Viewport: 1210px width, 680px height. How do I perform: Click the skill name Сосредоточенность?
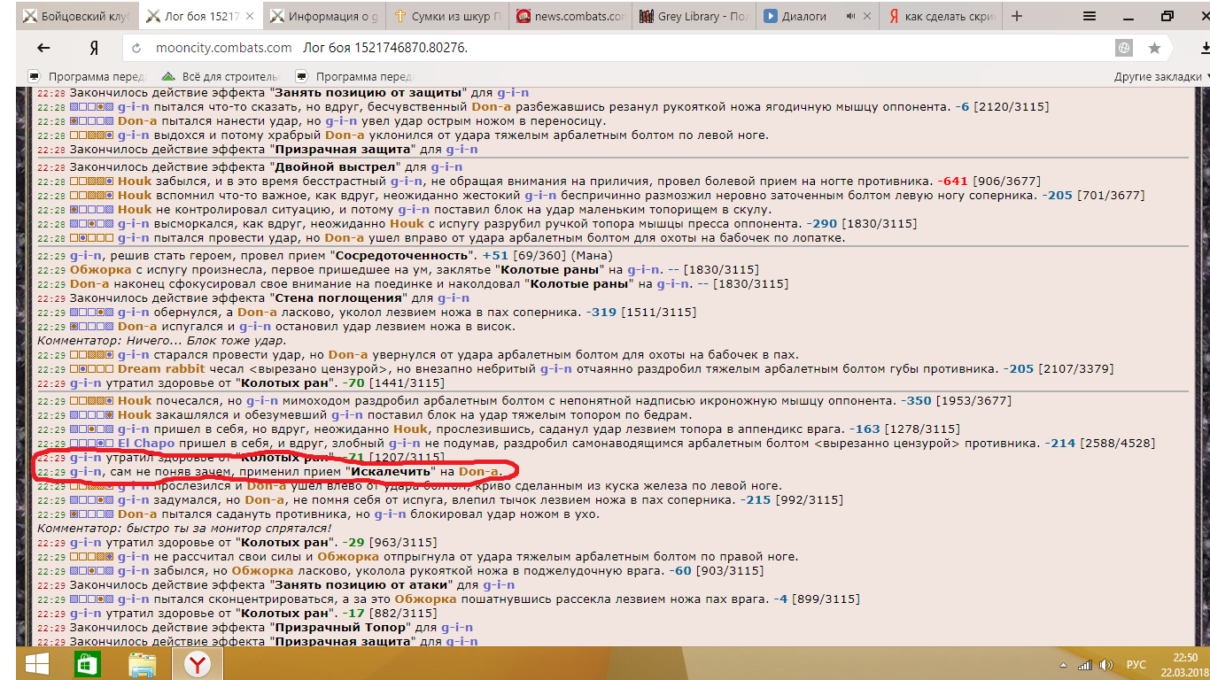click(x=404, y=255)
